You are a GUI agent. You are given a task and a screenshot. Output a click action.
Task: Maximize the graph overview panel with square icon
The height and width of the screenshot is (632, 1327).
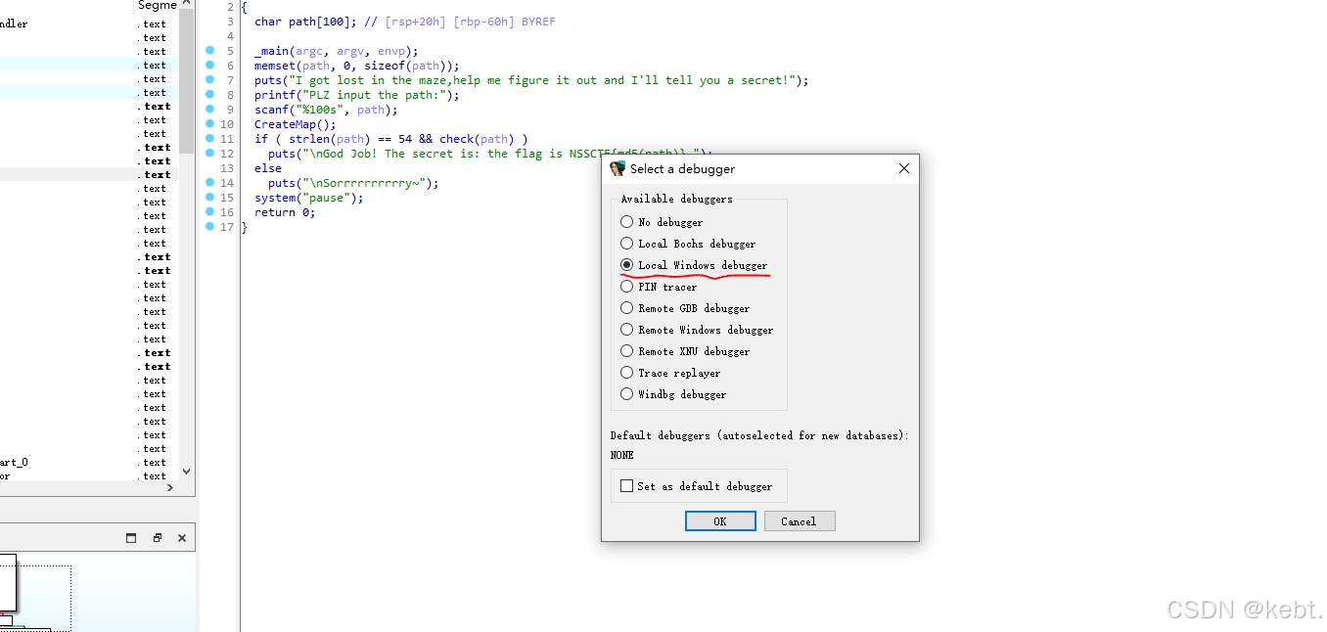132,537
